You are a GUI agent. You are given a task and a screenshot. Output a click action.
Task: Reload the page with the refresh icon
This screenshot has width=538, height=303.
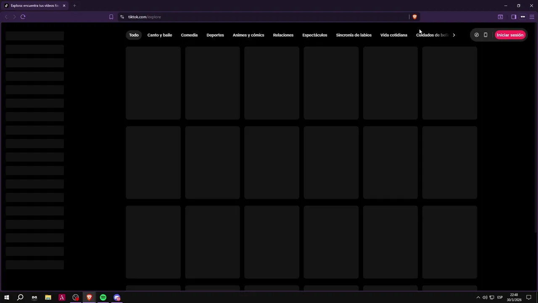(23, 17)
